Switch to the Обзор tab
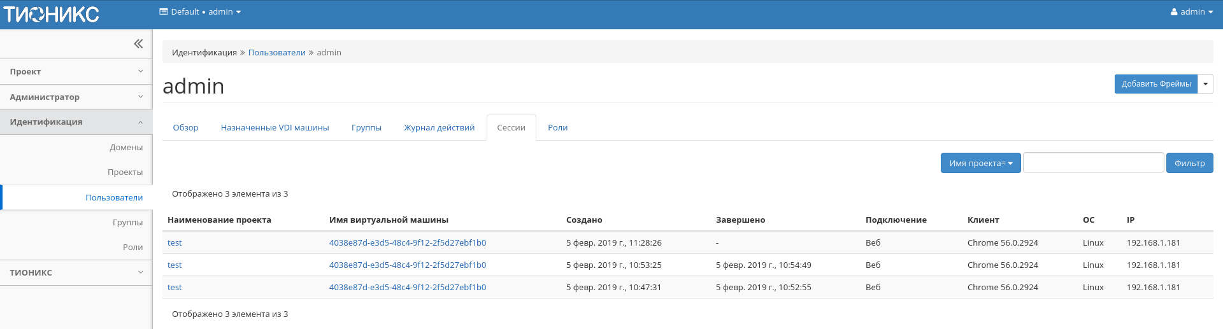Image resolution: width=1223 pixels, height=329 pixels. tap(185, 128)
